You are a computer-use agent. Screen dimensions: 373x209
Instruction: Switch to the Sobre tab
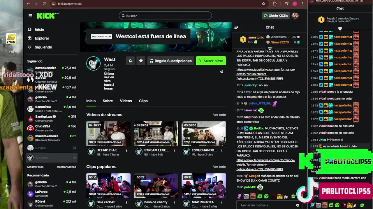(x=108, y=101)
